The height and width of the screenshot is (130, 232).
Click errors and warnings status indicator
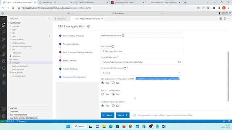[x=10, y=121]
